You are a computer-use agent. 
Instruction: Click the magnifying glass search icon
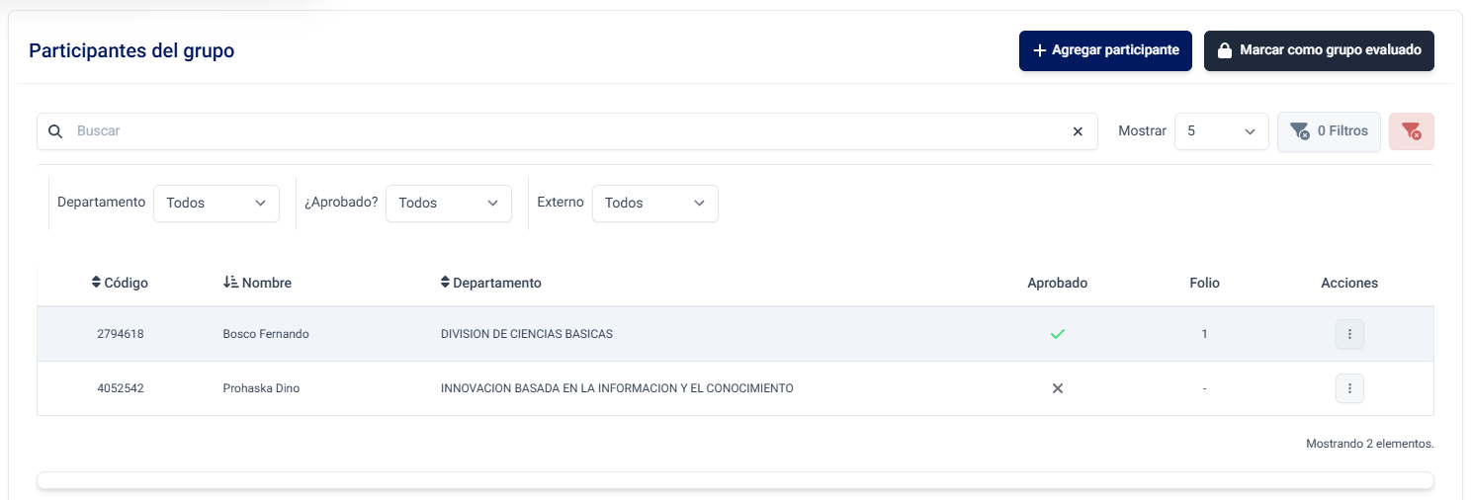[x=55, y=131]
